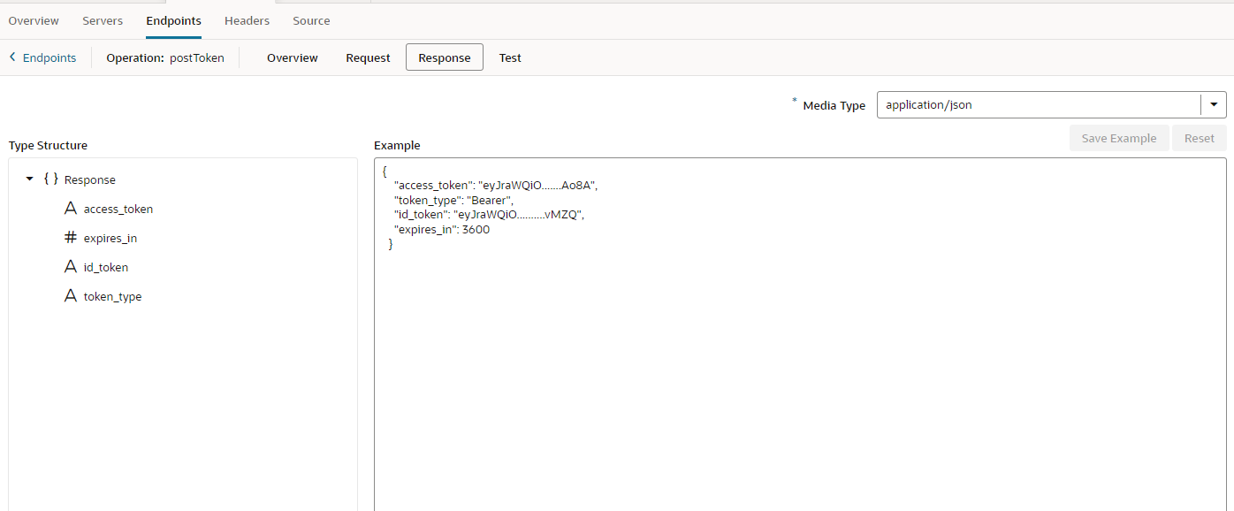Click the object braces icon next to Response
This screenshot has height=511, width=1234.
pos(51,179)
